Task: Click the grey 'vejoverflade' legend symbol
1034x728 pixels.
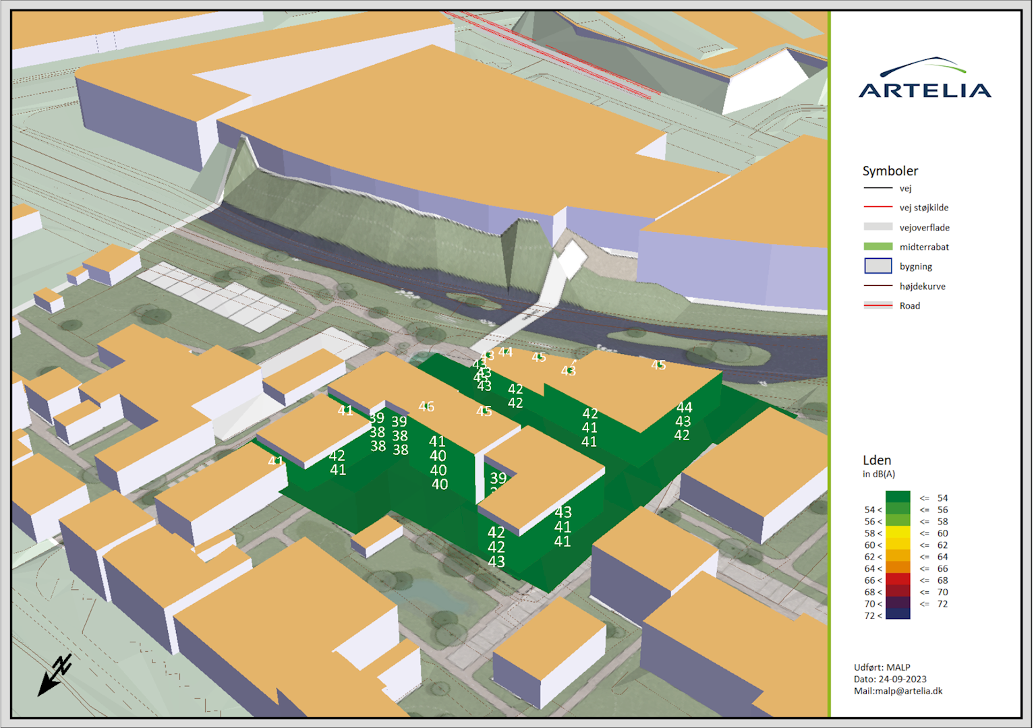Action: click(x=878, y=227)
